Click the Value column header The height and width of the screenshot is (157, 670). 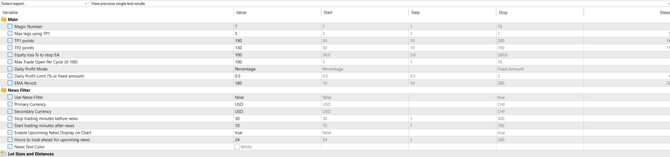(x=241, y=12)
